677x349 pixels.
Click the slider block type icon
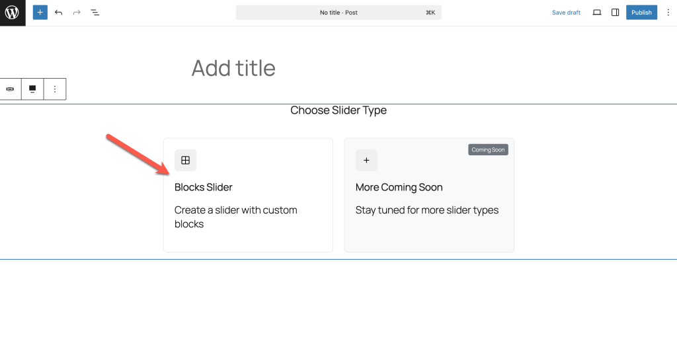coord(10,89)
